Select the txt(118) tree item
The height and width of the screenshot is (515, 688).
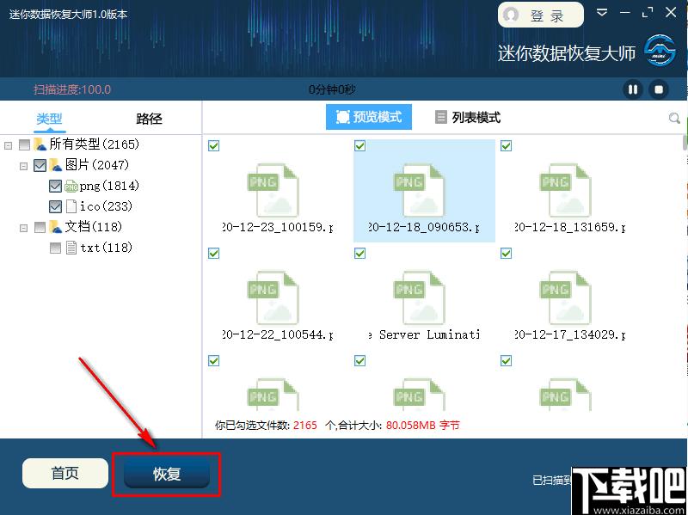coord(106,248)
